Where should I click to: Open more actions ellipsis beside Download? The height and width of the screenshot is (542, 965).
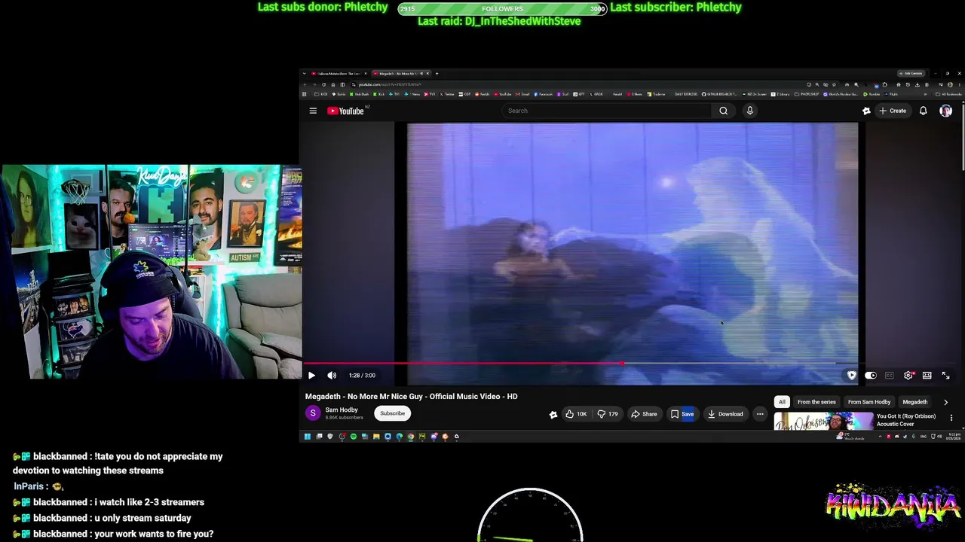[760, 414]
